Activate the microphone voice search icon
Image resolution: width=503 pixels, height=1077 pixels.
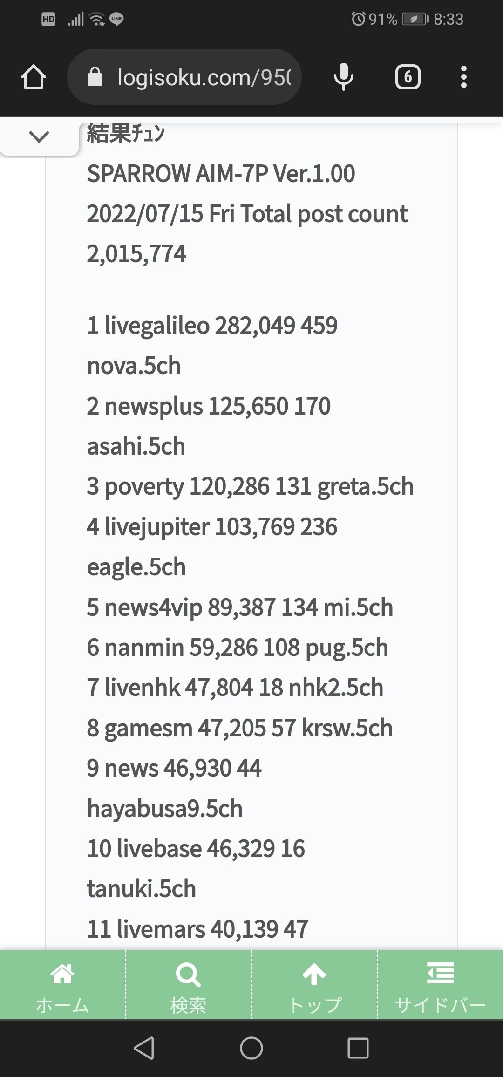344,77
